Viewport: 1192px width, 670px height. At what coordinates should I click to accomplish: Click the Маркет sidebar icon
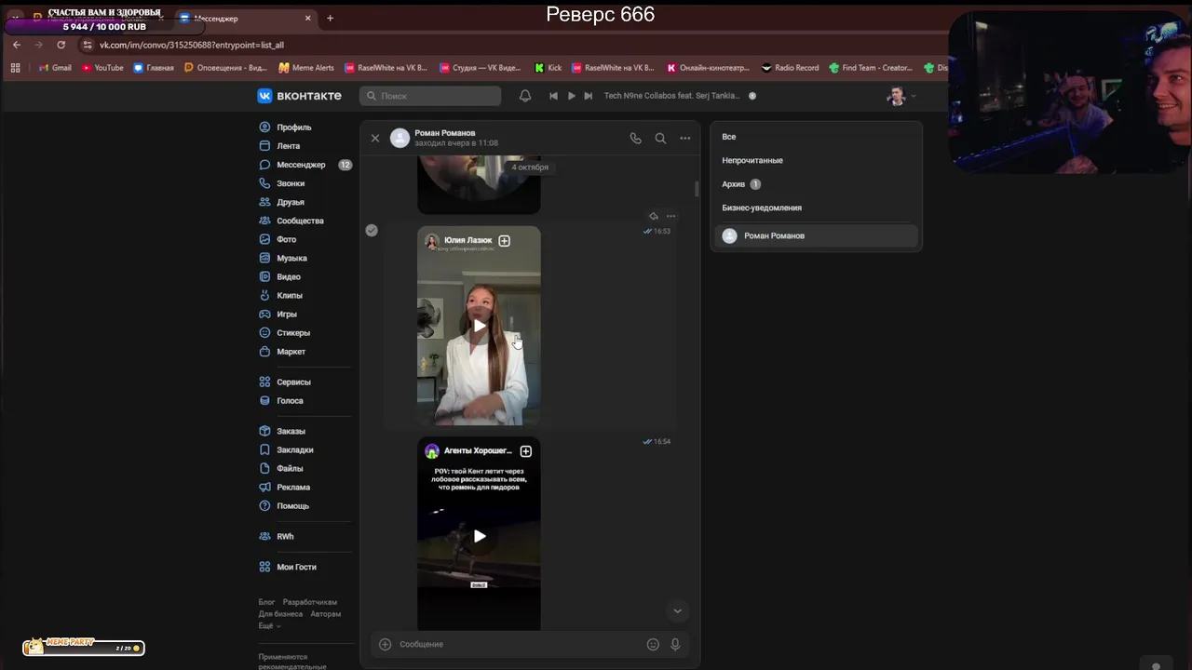coord(265,352)
